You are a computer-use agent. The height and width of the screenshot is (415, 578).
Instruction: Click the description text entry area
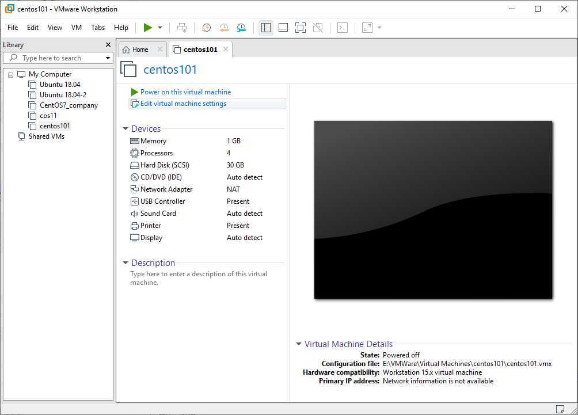pos(199,278)
